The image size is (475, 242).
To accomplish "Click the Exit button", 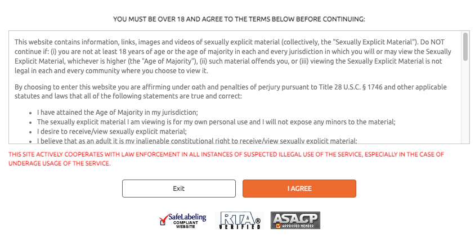I will pyautogui.click(x=179, y=189).
